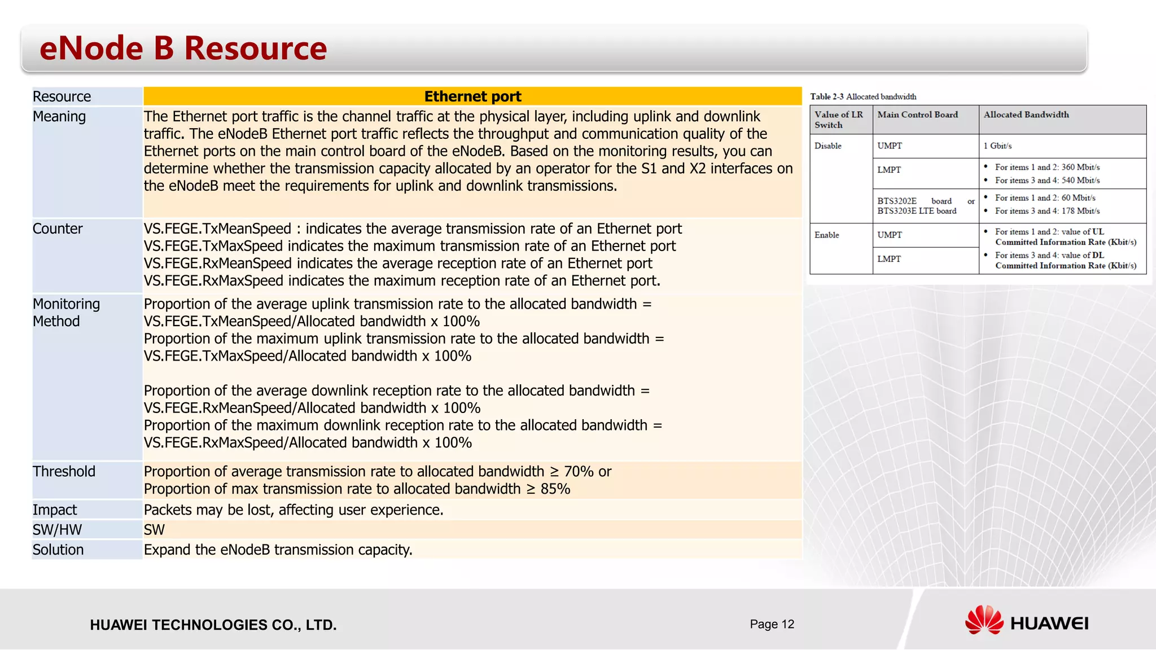Click the Meaning row label

click(x=59, y=116)
